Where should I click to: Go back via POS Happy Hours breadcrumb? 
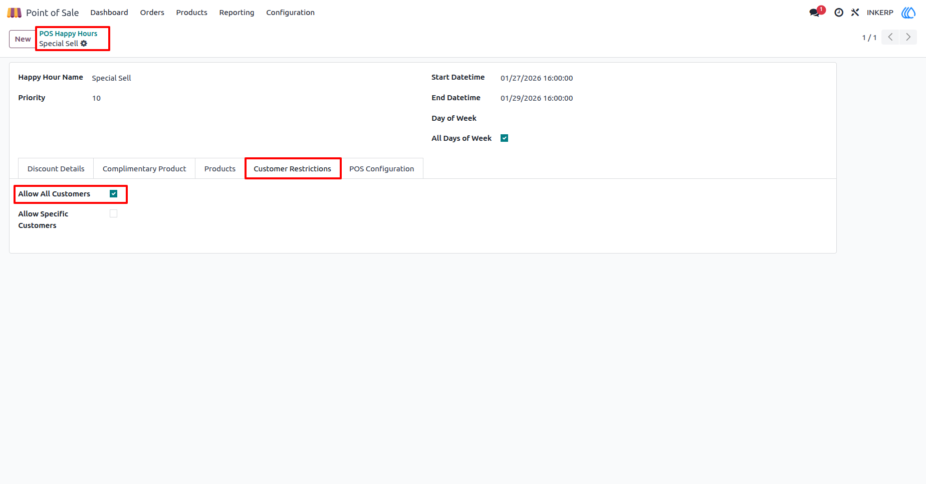(69, 34)
